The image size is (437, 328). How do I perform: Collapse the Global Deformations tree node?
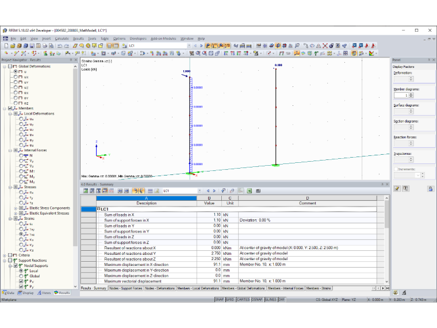coord(5,67)
